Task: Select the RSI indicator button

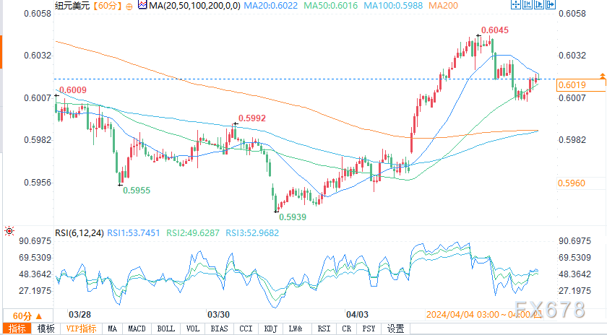Action: point(324,329)
